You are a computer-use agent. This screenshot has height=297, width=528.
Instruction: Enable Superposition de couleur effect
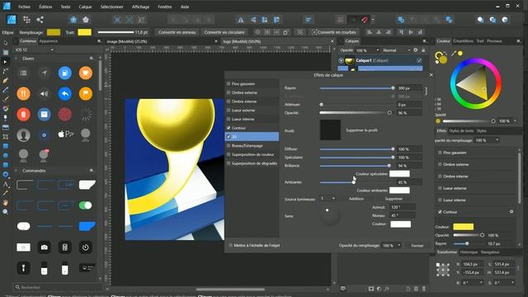[x=229, y=154]
